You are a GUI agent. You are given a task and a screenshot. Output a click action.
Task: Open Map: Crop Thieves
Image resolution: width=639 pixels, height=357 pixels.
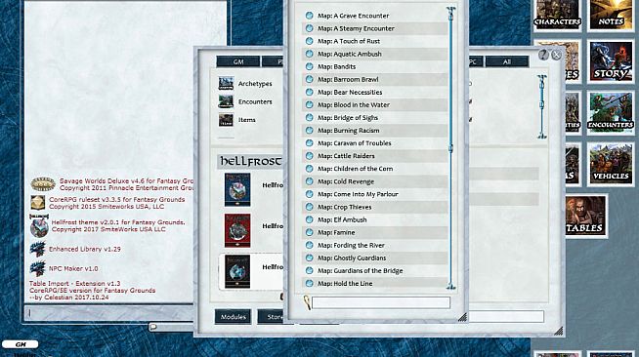tap(344, 207)
